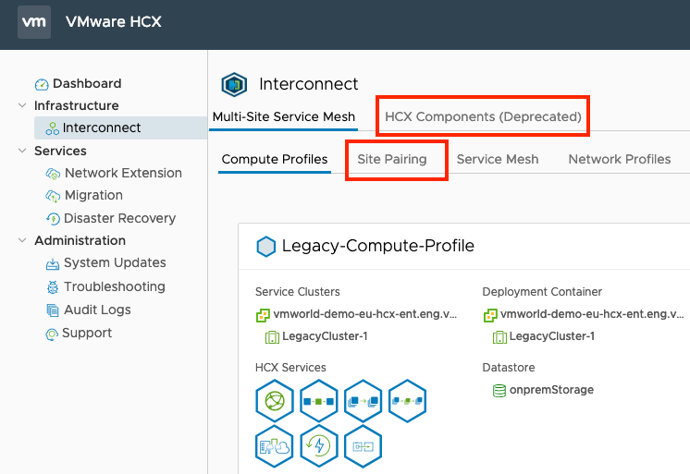Click the VMware vm logo icon
The image size is (690, 474).
(x=34, y=21)
